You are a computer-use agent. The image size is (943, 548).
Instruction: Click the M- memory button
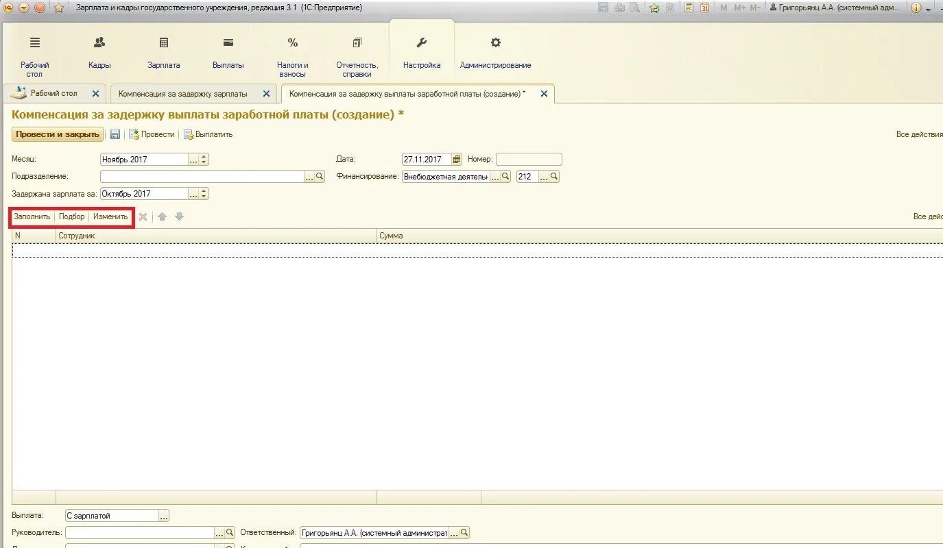(755, 8)
